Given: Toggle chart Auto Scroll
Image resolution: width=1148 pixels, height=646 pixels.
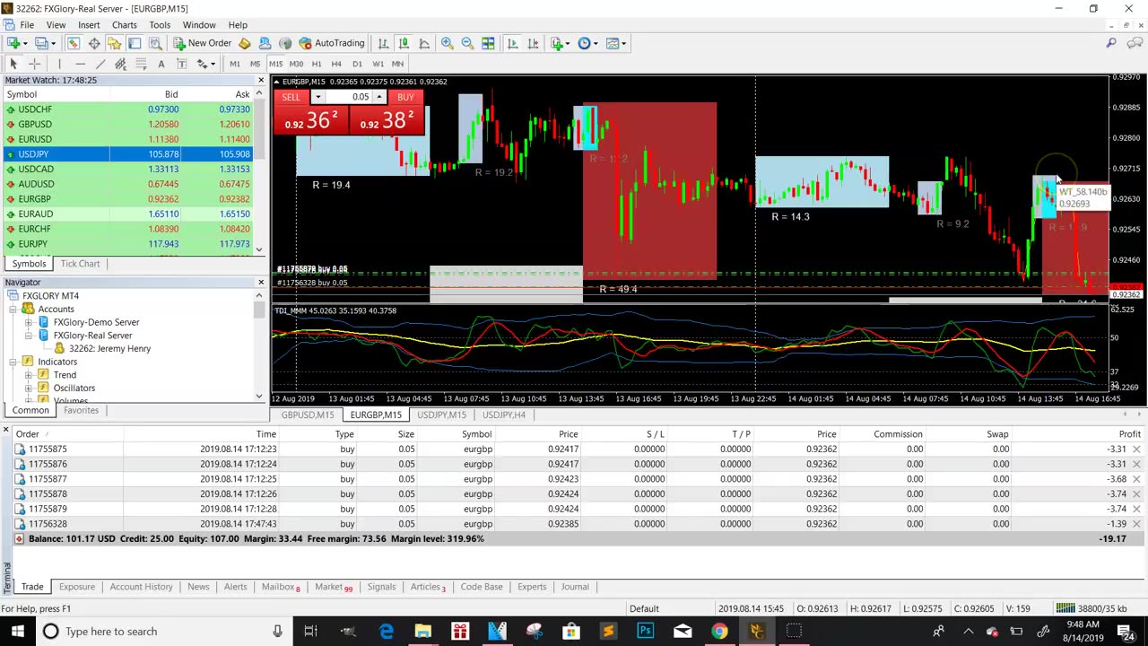Looking at the screenshot, I should pos(512,43).
